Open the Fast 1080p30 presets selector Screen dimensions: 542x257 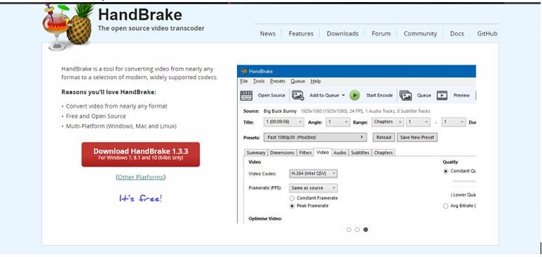(315, 137)
